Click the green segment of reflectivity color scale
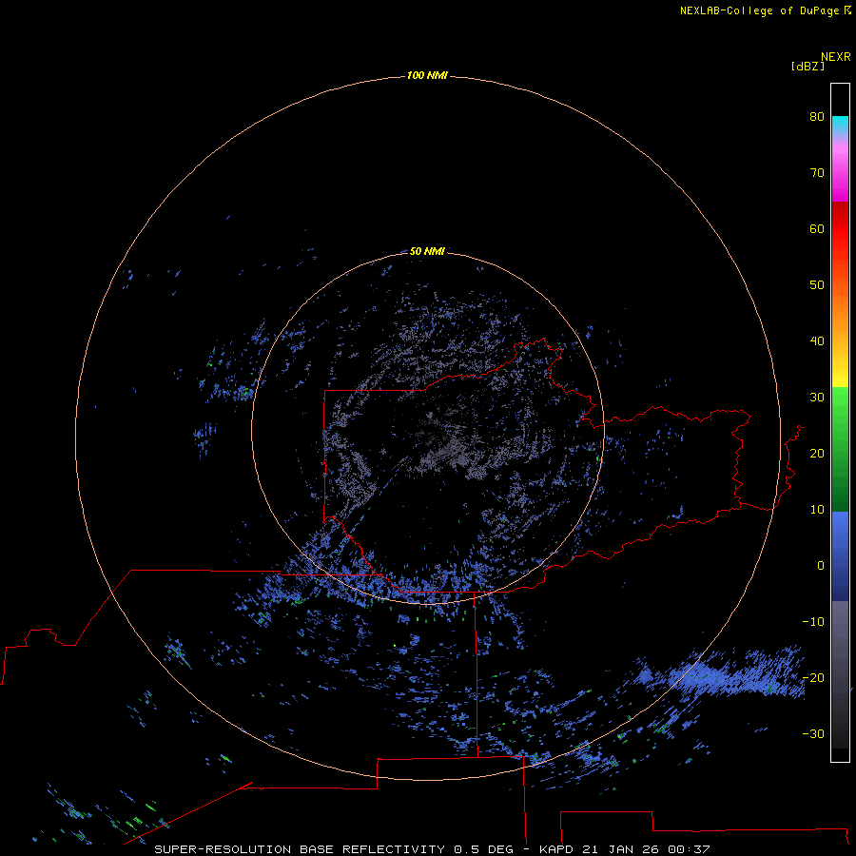856x856 pixels. coord(840,449)
